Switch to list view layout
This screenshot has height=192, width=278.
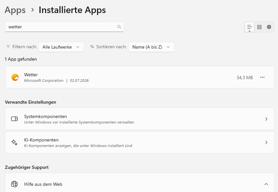(x=250, y=27)
